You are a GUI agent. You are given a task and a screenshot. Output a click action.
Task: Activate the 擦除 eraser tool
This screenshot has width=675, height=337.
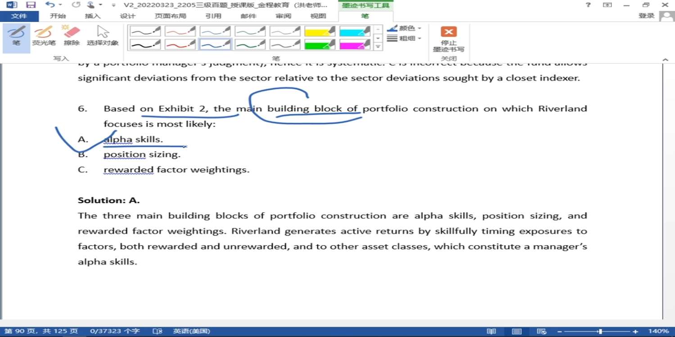coord(72,36)
